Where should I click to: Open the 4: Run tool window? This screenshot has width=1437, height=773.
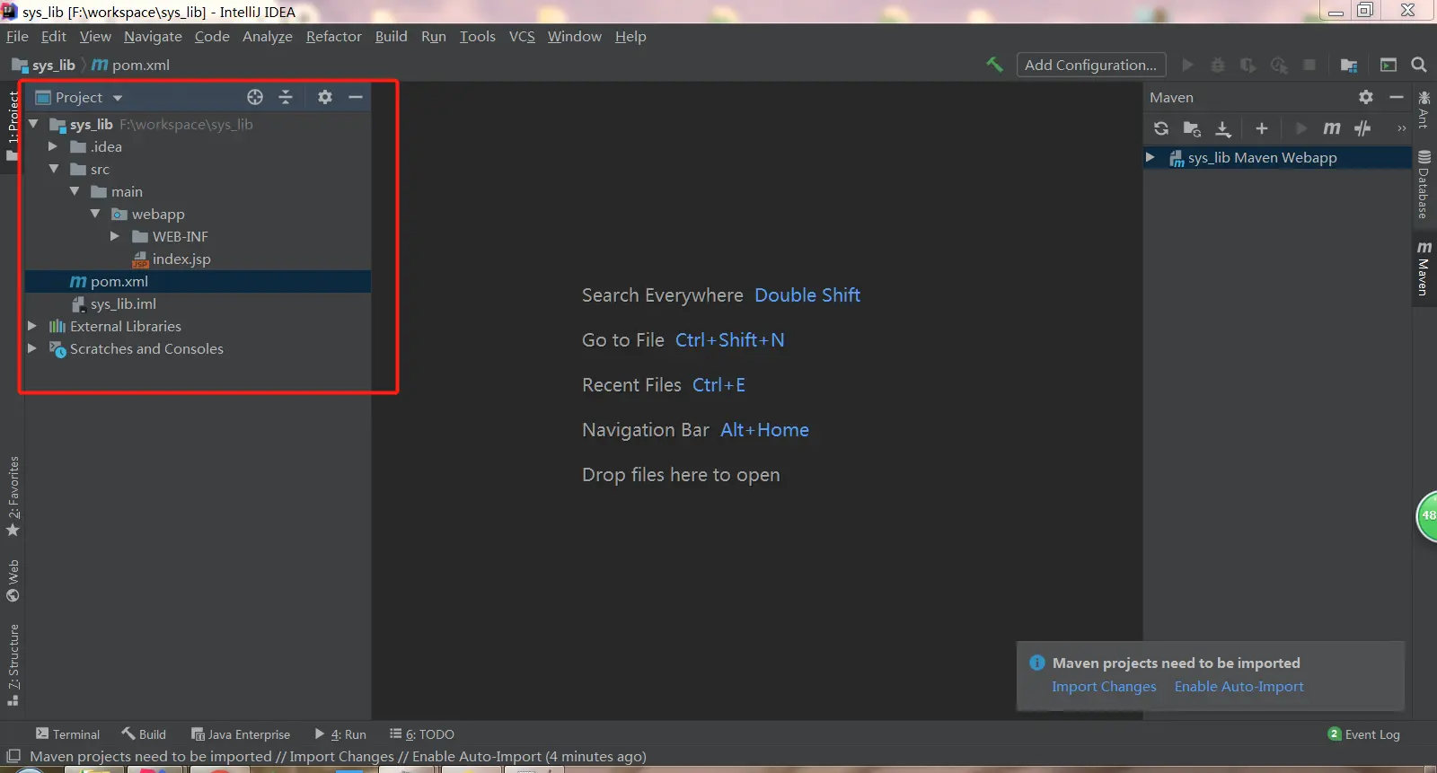340,734
